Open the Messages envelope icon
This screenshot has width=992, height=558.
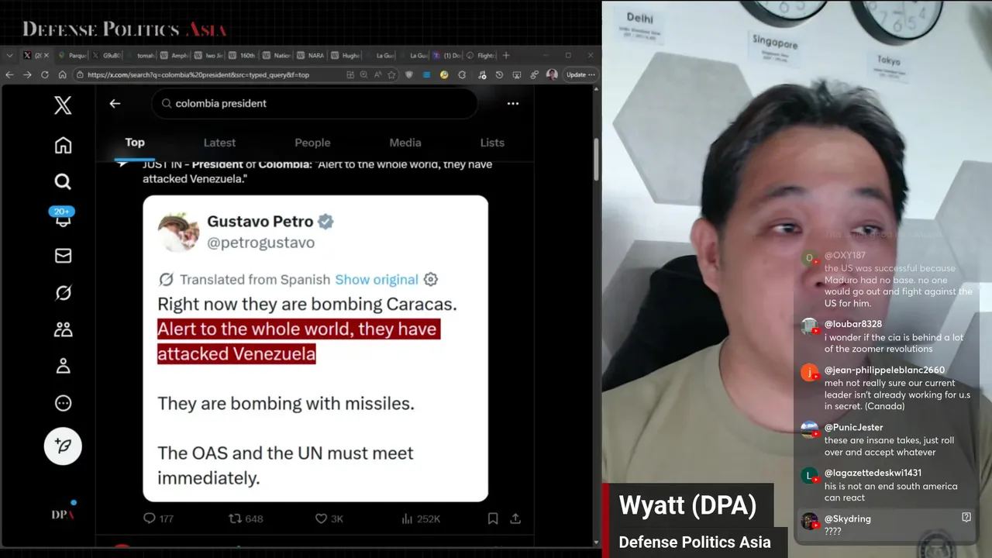(x=63, y=256)
